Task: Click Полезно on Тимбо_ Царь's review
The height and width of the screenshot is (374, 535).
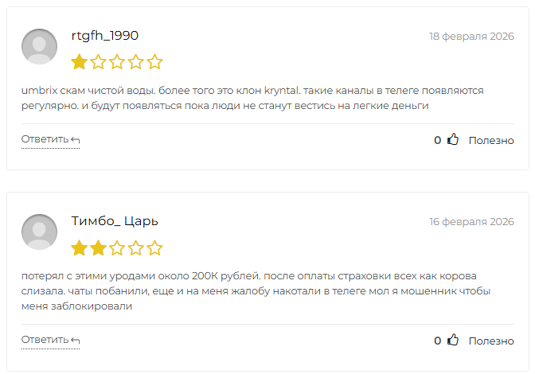Action: (491, 341)
